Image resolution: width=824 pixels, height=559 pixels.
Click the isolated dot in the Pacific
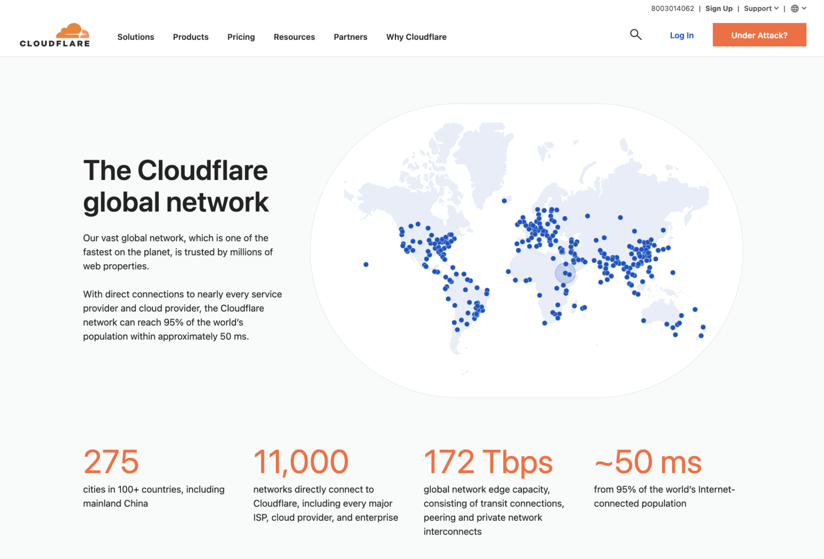click(x=366, y=264)
